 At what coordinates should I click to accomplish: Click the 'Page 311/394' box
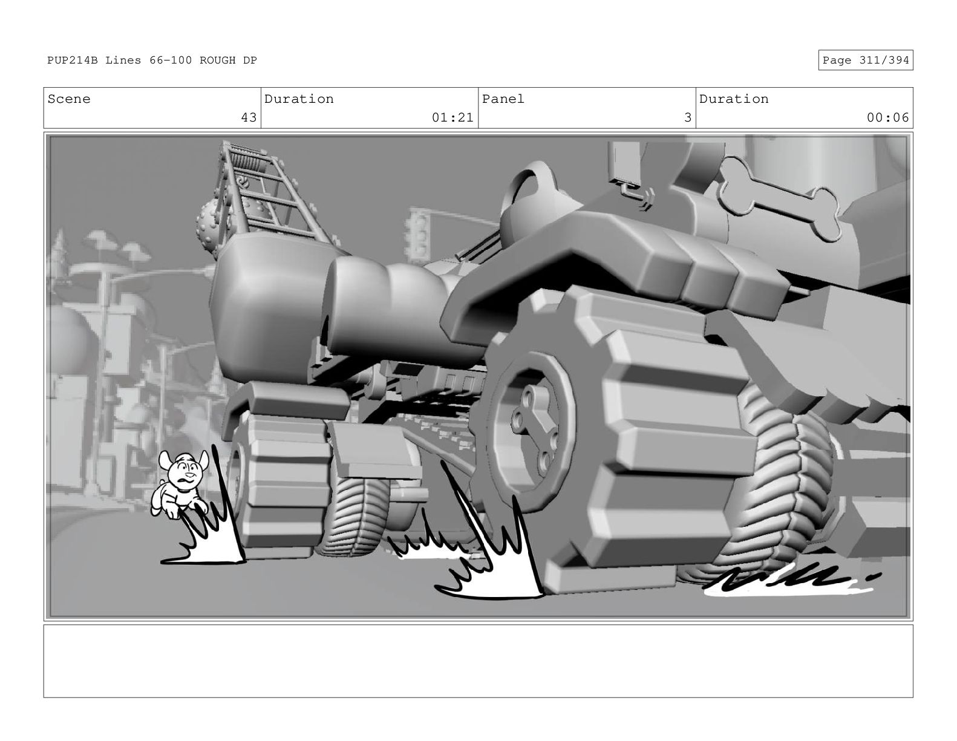[865, 60]
